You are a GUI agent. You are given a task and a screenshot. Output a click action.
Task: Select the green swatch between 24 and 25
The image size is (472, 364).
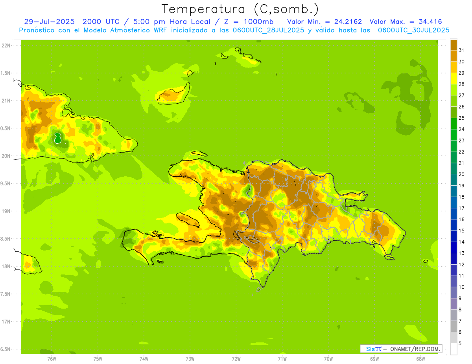click(454, 123)
